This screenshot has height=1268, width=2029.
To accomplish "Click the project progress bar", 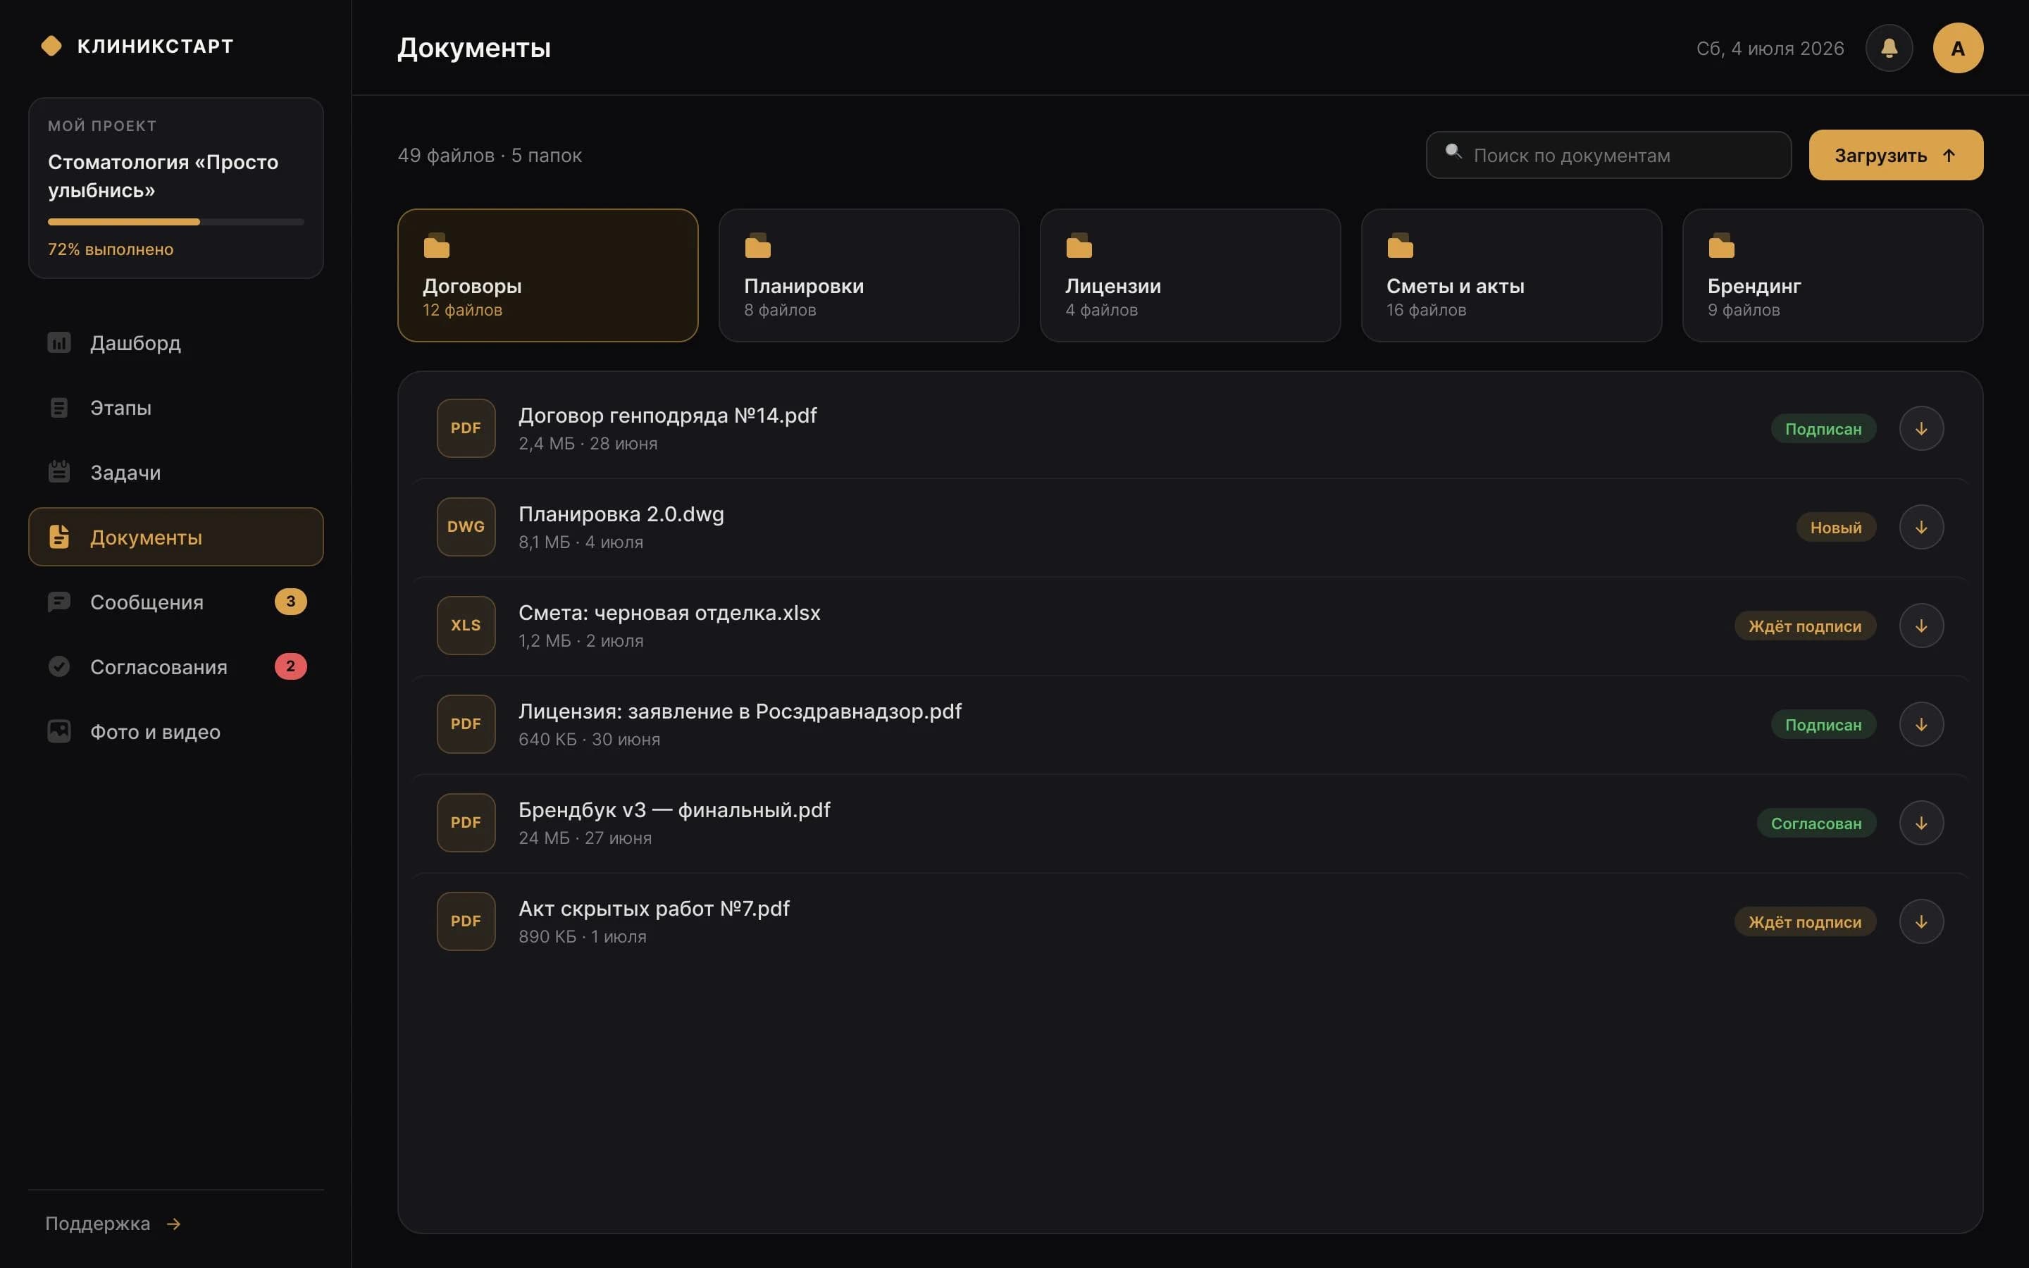I will (x=176, y=222).
